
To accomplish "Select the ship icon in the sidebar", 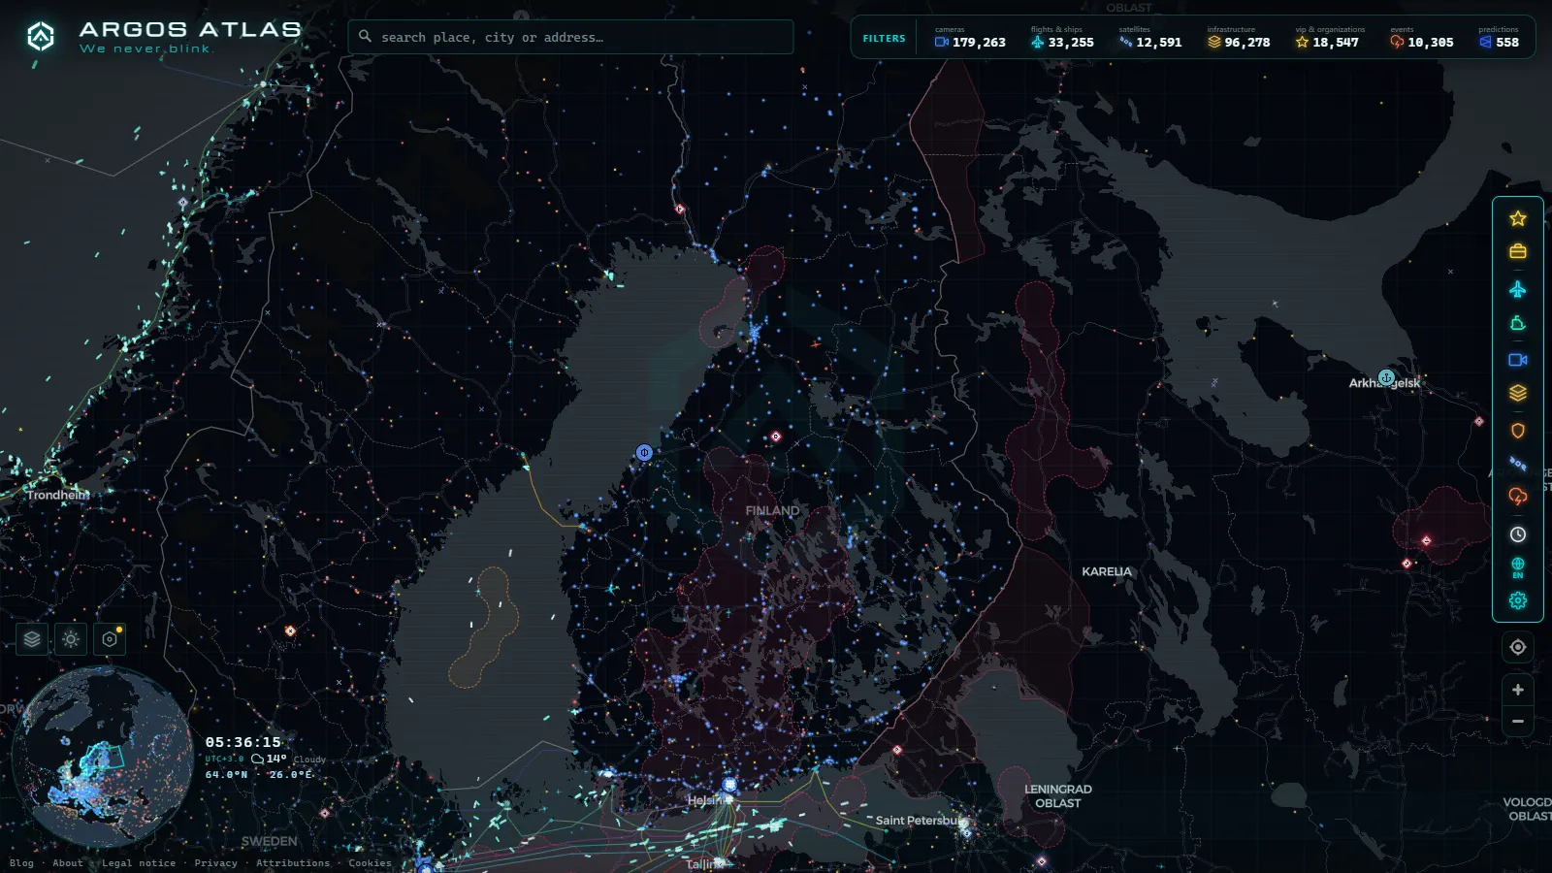I will tap(1518, 323).
